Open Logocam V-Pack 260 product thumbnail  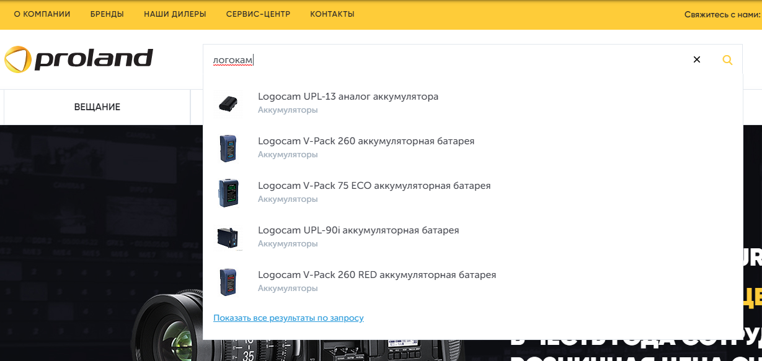pos(228,148)
